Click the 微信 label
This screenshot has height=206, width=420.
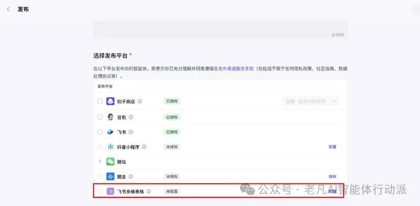click(x=121, y=162)
